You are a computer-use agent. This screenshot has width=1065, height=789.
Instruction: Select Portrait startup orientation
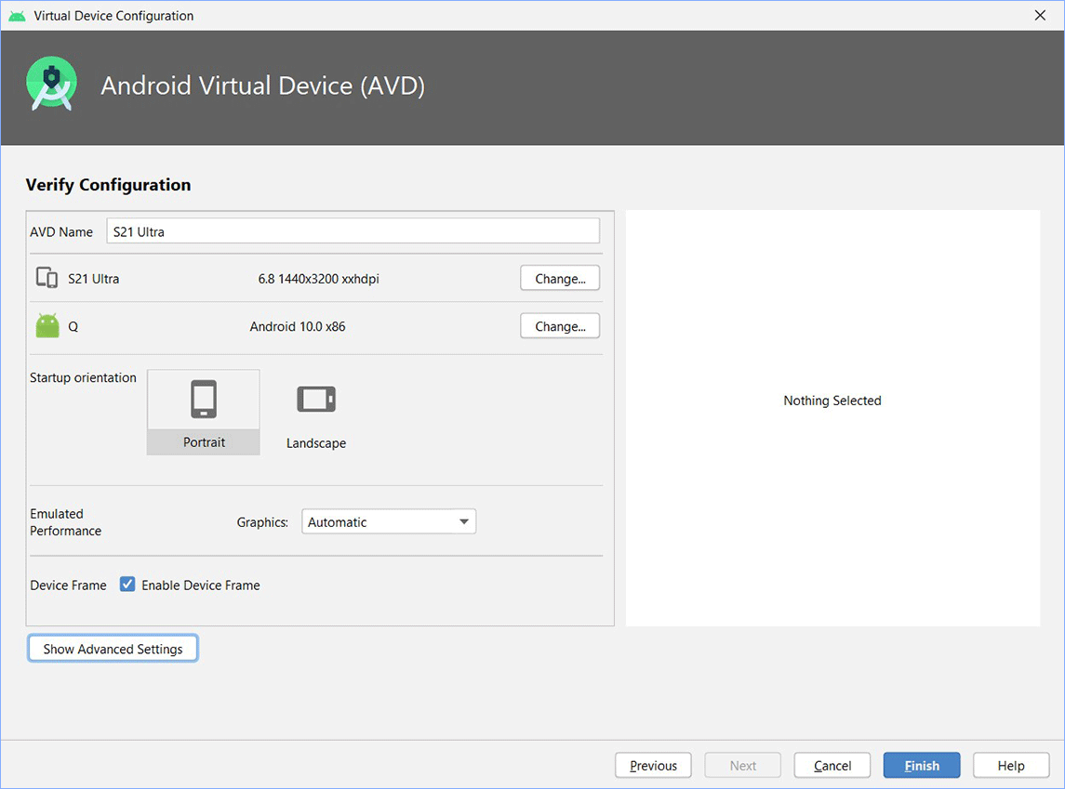coord(204,412)
